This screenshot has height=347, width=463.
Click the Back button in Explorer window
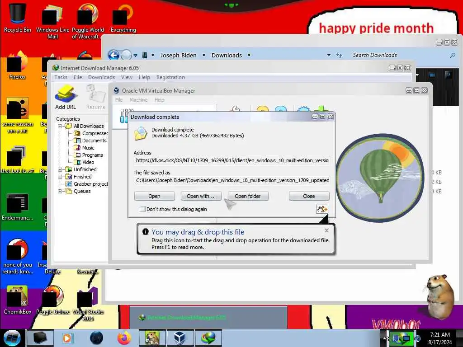(113, 55)
